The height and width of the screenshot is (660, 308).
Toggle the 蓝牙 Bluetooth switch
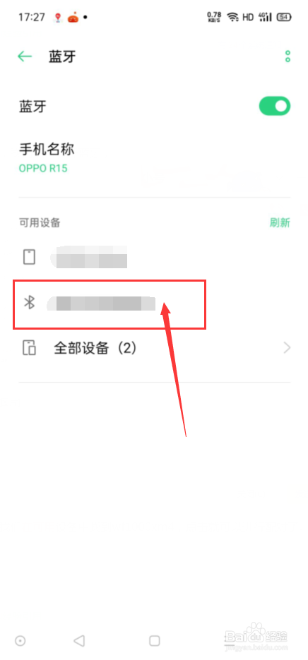pyautogui.click(x=275, y=106)
